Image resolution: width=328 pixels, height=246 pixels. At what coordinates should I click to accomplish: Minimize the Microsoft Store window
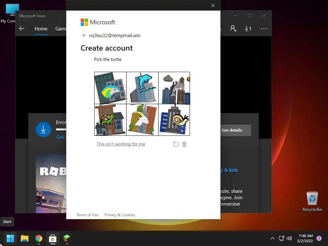point(235,16)
